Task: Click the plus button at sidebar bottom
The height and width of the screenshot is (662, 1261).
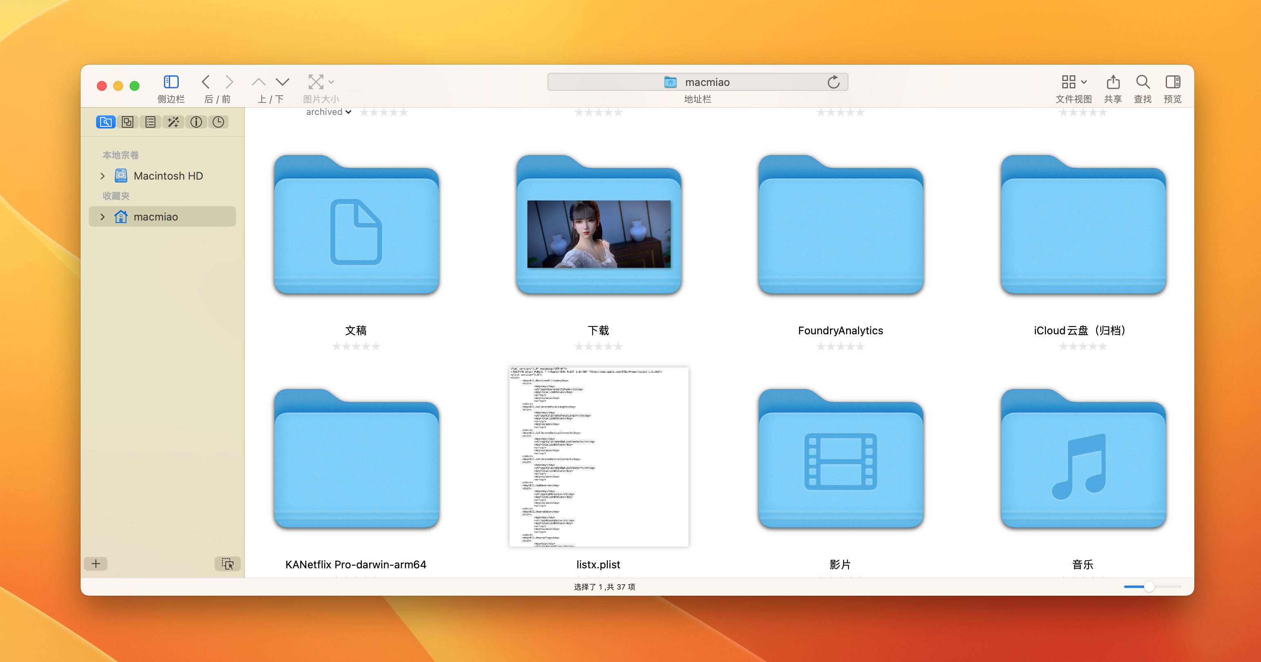Action: coord(96,563)
